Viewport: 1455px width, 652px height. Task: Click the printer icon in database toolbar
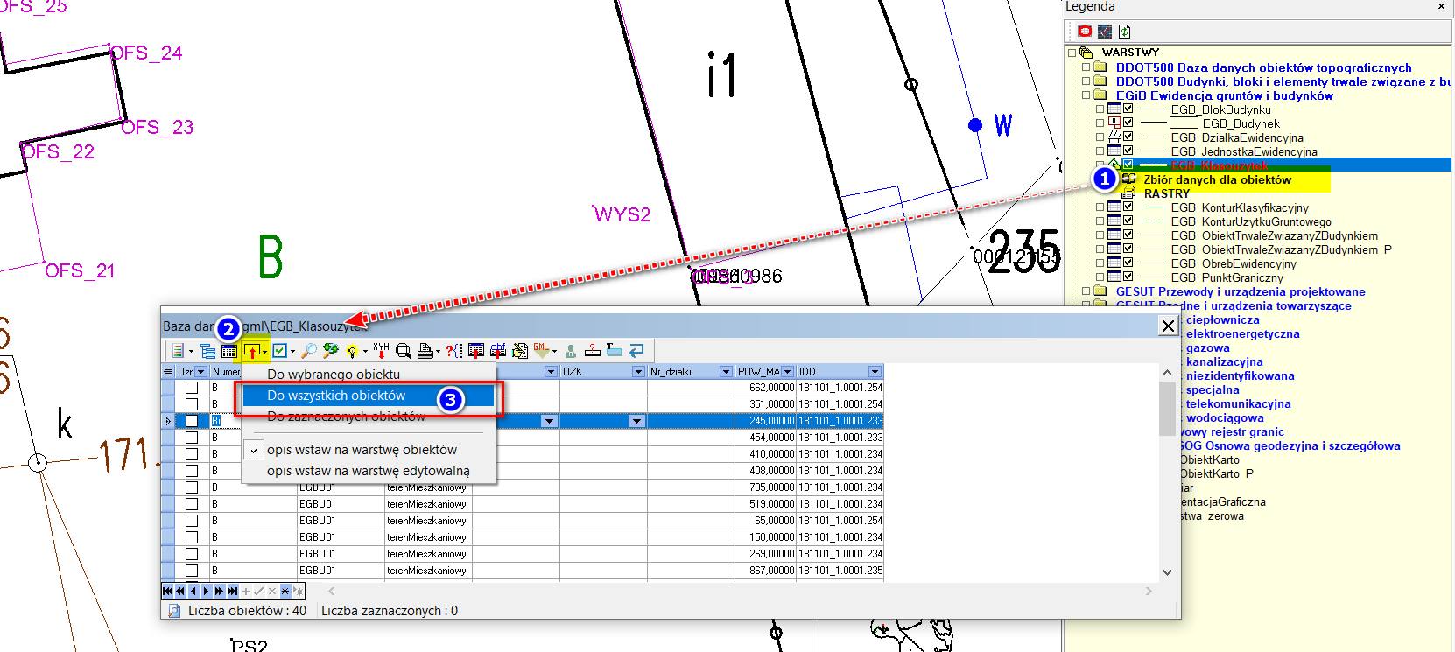[x=425, y=351]
